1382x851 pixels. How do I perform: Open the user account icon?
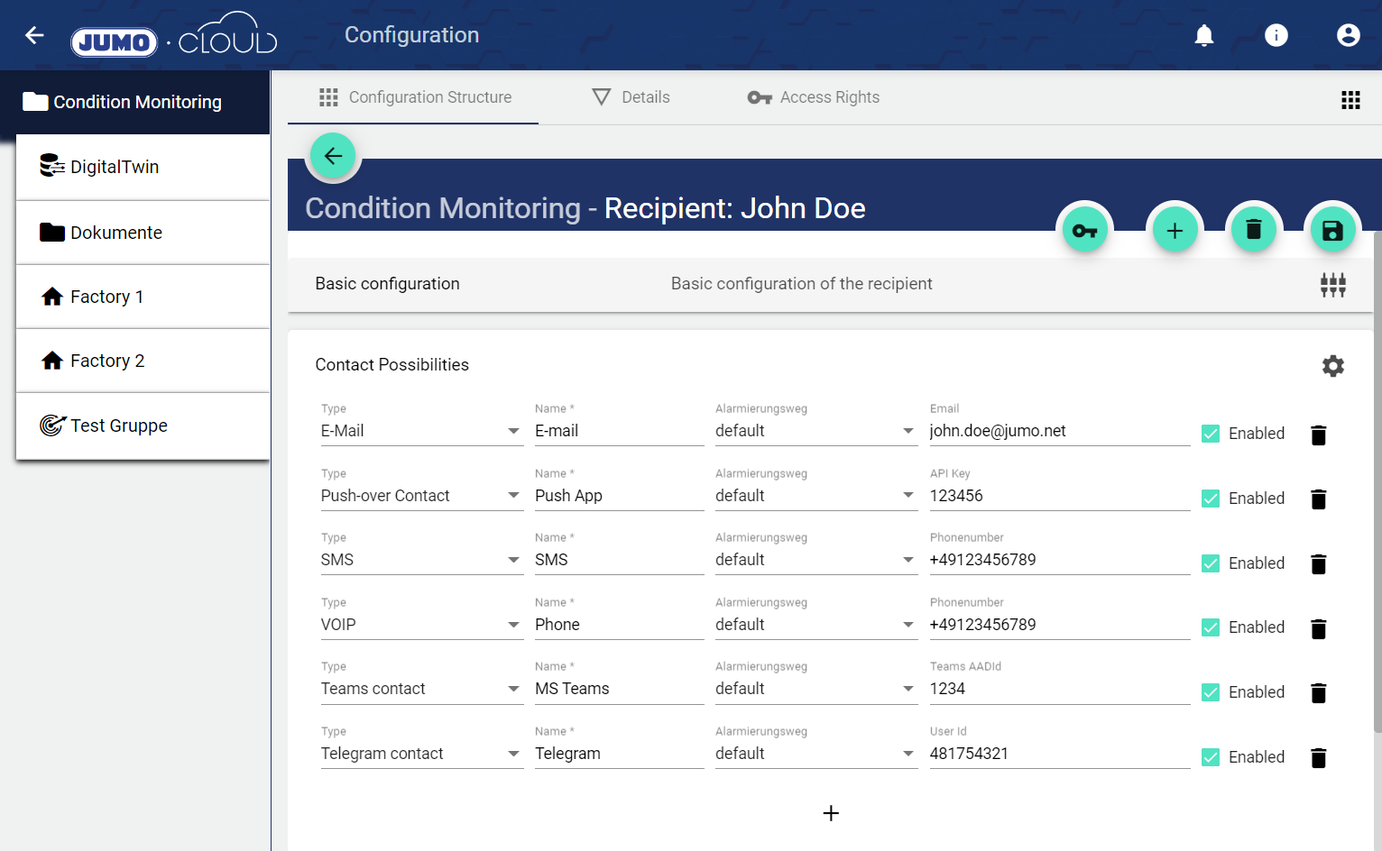point(1348,35)
